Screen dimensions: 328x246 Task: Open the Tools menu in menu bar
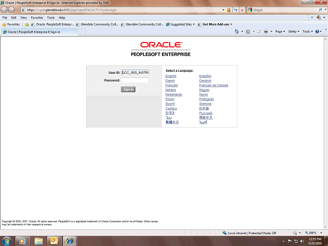51,17
